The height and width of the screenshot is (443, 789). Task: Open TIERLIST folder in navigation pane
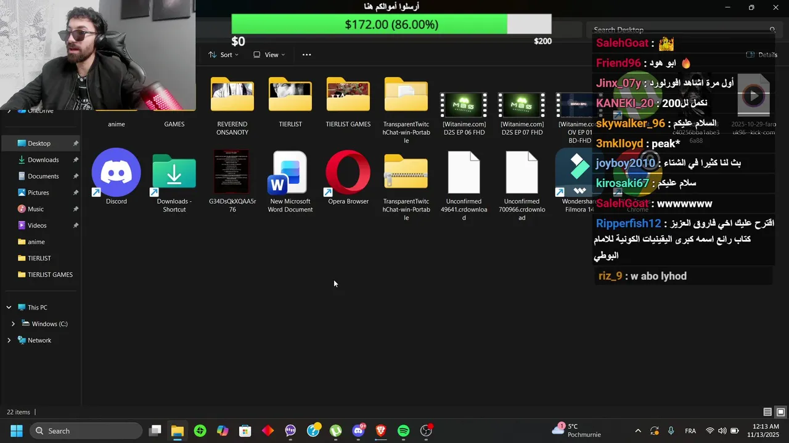[x=41, y=258]
